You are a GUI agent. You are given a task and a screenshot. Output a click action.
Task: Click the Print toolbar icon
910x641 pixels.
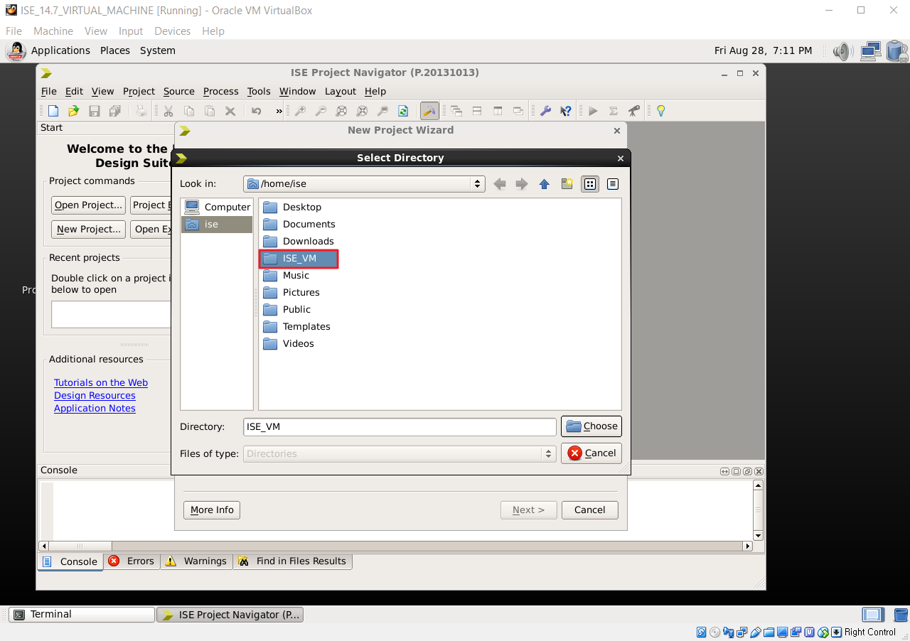pos(141,111)
